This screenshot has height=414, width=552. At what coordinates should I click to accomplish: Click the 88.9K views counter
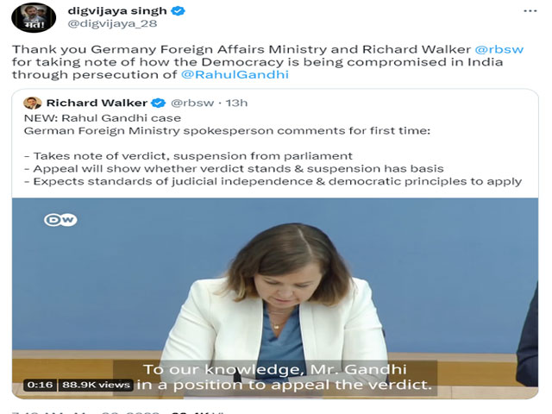click(x=96, y=385)
